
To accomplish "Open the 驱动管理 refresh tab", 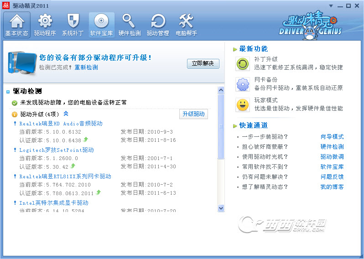I will [158, 25].
